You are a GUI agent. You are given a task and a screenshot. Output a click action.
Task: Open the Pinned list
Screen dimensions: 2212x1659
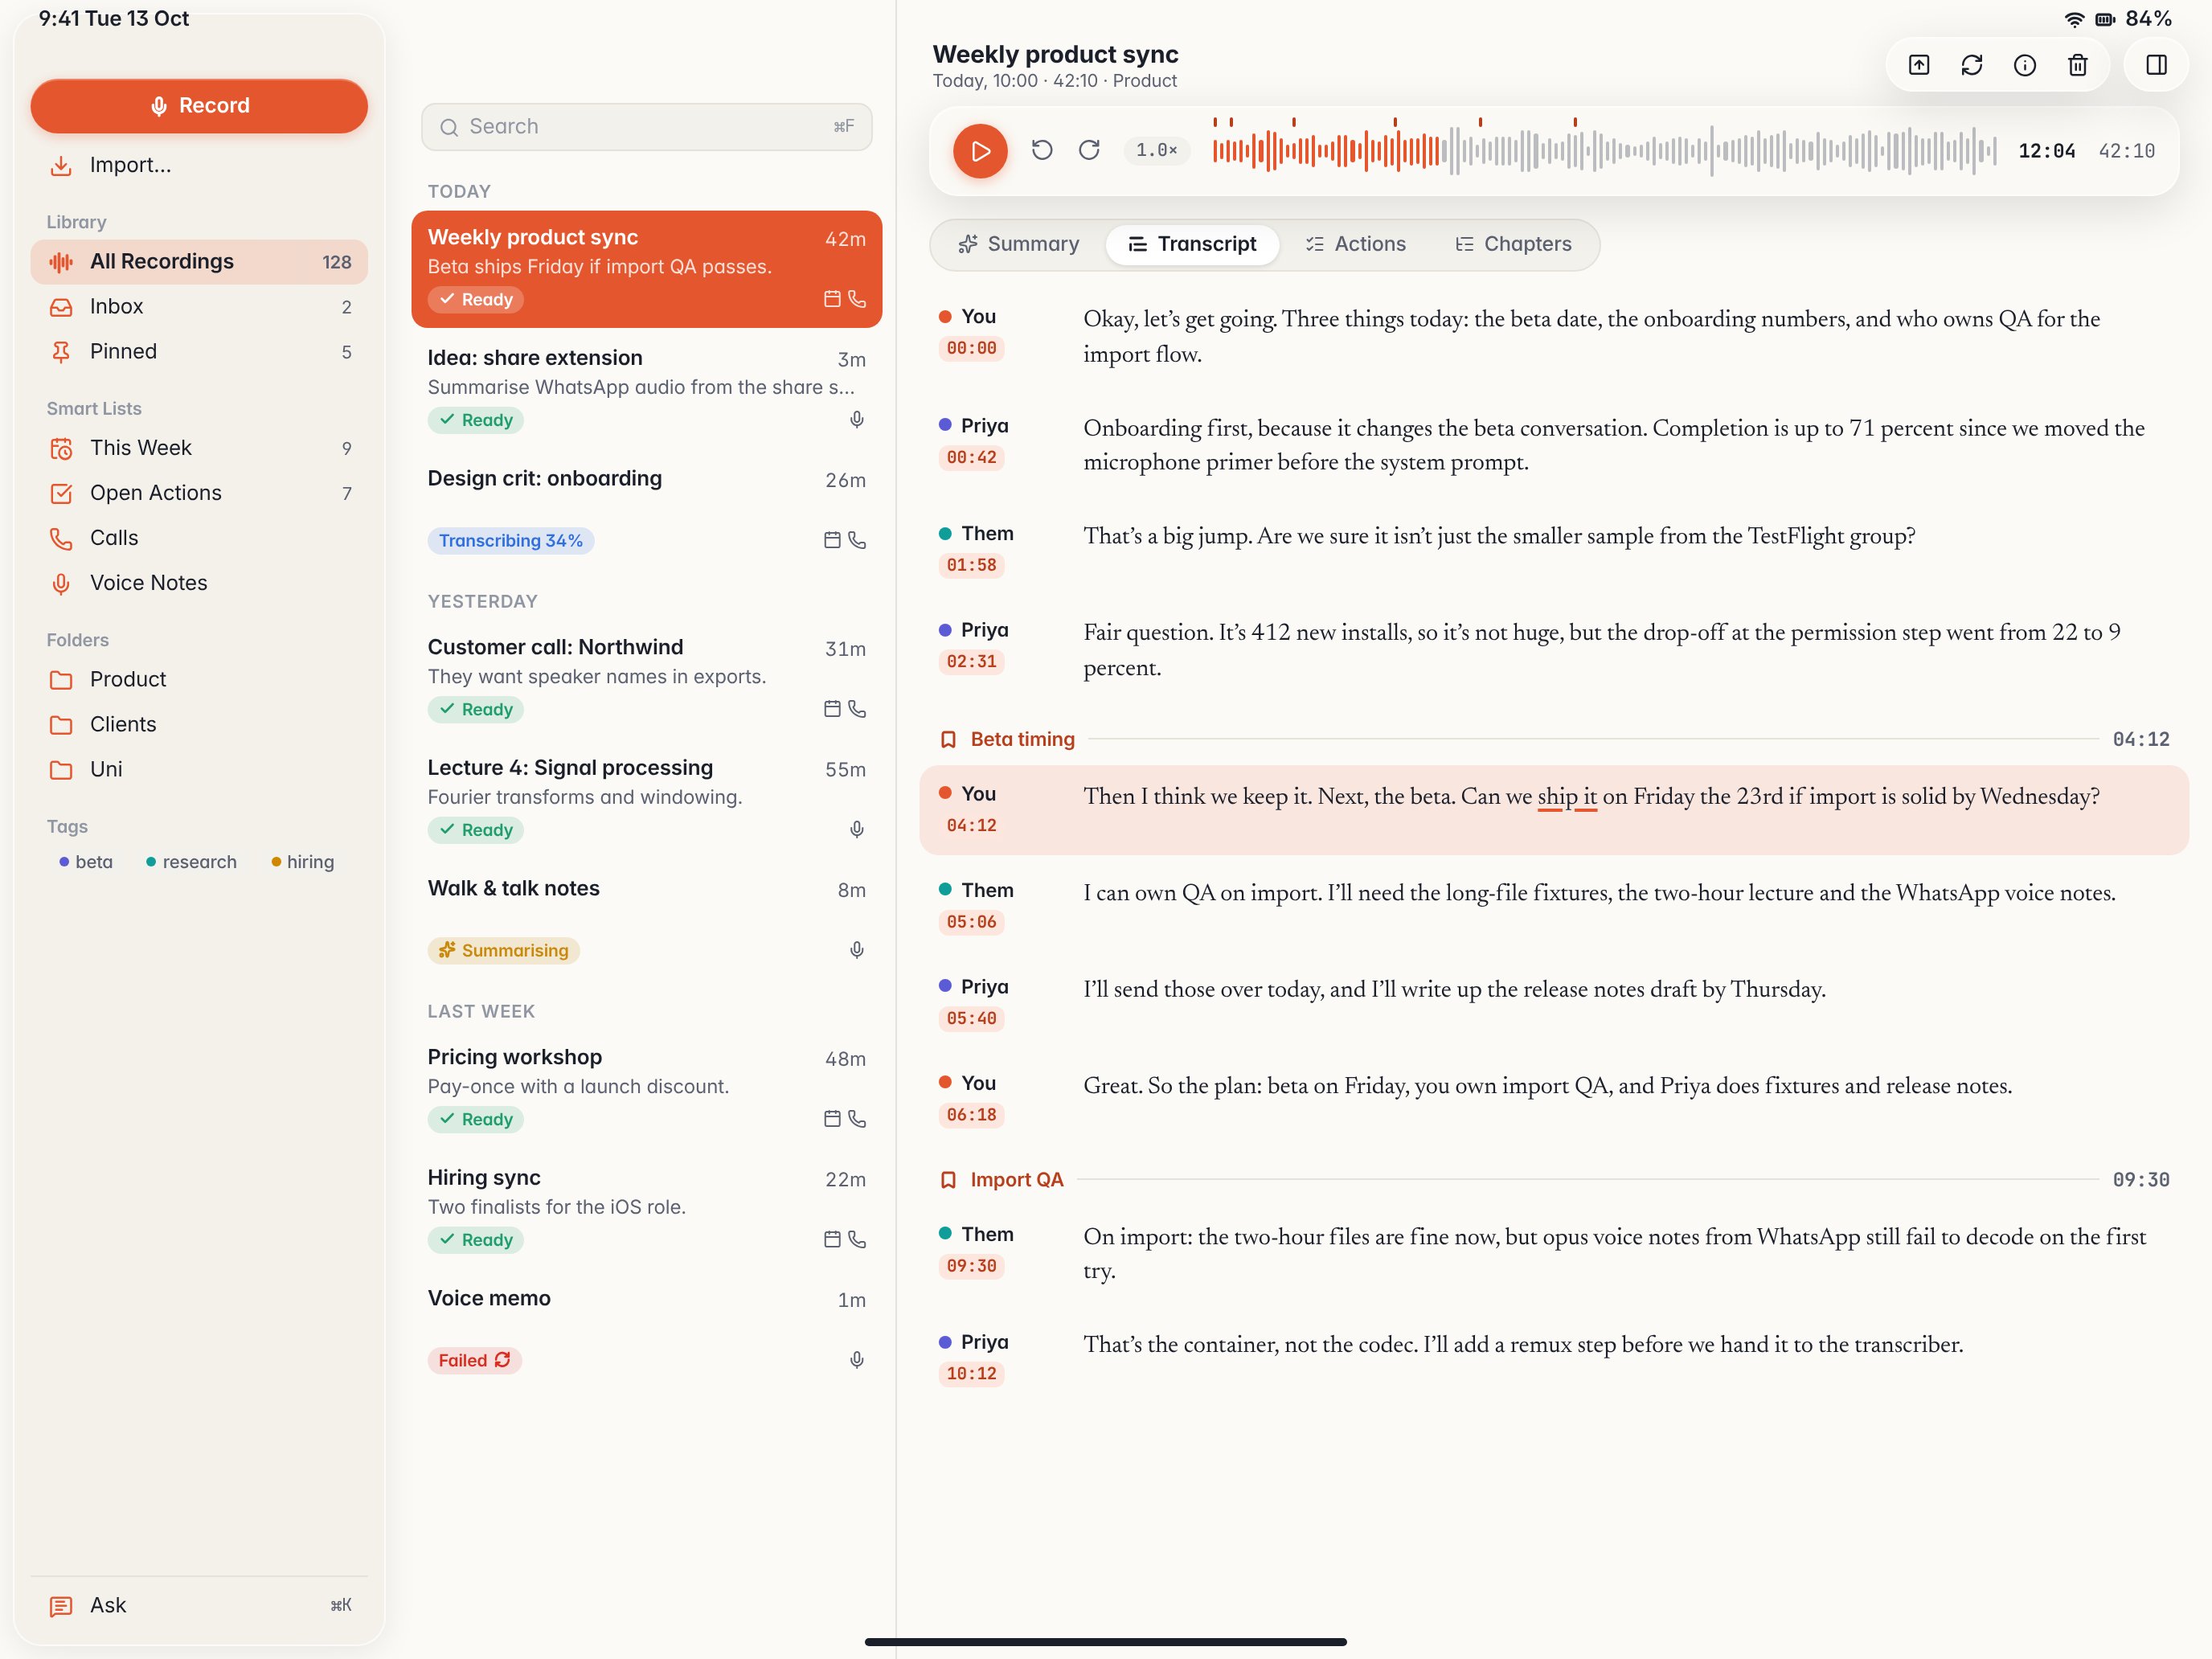pos(199,352)
